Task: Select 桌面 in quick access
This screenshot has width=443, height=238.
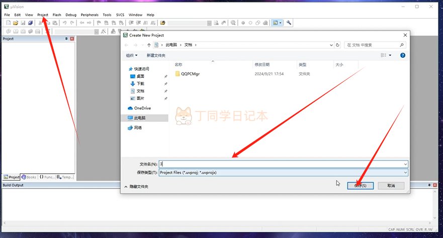Action: pos(140,76)
